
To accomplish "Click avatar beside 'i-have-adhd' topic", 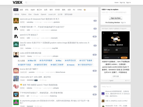I will 16,78.
